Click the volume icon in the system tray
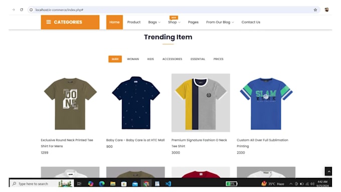The height and width of the screenshot is (192, 341). pos(312,184)
